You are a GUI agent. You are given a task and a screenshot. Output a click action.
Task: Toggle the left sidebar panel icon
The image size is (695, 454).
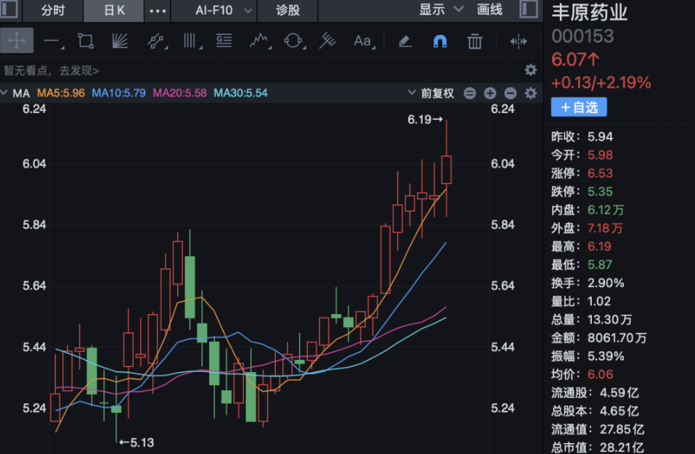tap(9, 9)
